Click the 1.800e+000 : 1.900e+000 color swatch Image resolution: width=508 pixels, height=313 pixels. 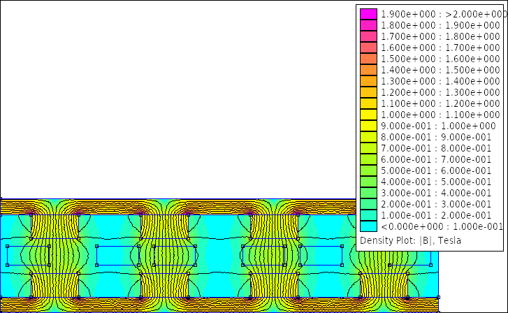click(x=368, y=25)
